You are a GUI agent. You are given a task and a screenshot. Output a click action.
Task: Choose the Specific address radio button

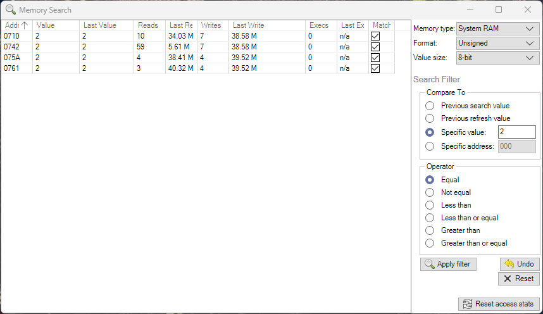(430, 146)
